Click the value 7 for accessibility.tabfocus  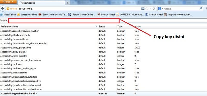(135, 64)
